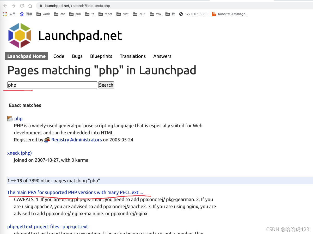Viewport: 313px width, 234px height.
Task: Open the ts bookmarks folder
Action: 90,14
